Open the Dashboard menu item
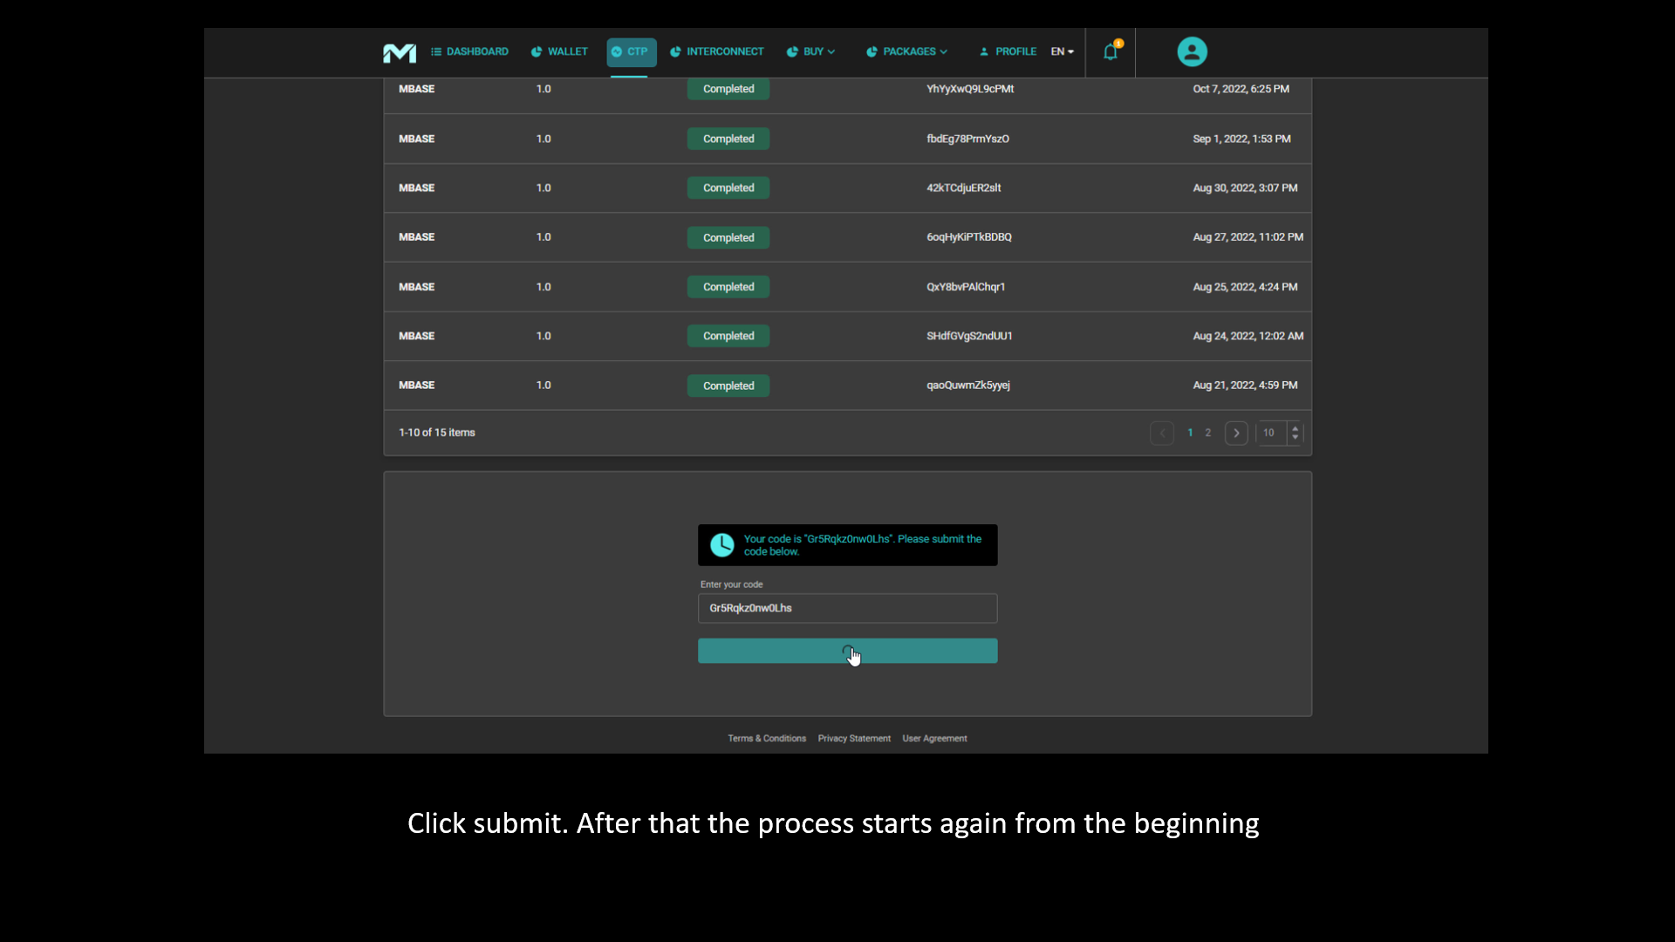 [469, 51]
